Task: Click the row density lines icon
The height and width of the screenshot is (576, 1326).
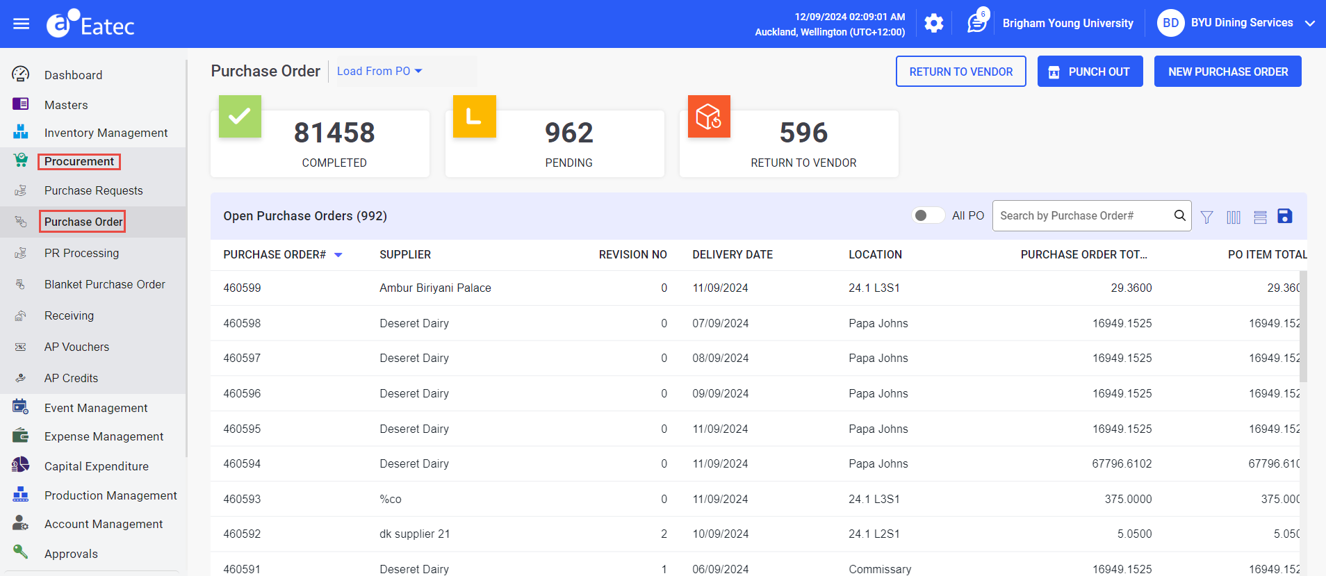Action: coord(1260,217)
